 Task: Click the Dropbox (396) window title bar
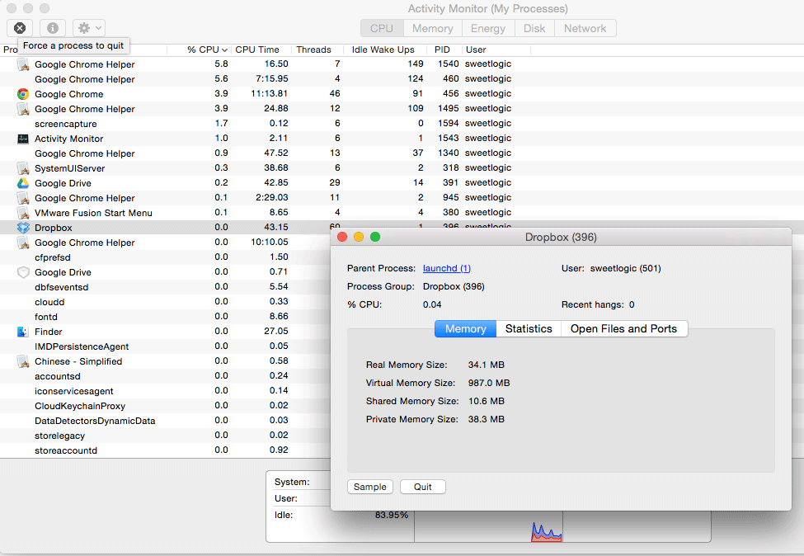pyautogui.click(x=561, y=237)
